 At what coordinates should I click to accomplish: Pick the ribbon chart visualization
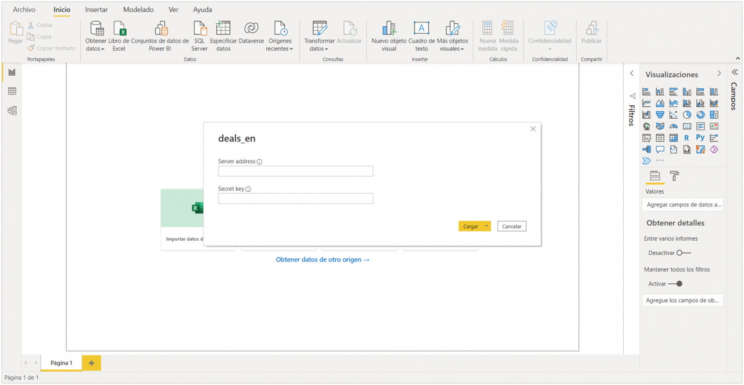click(x=714, y=104)
